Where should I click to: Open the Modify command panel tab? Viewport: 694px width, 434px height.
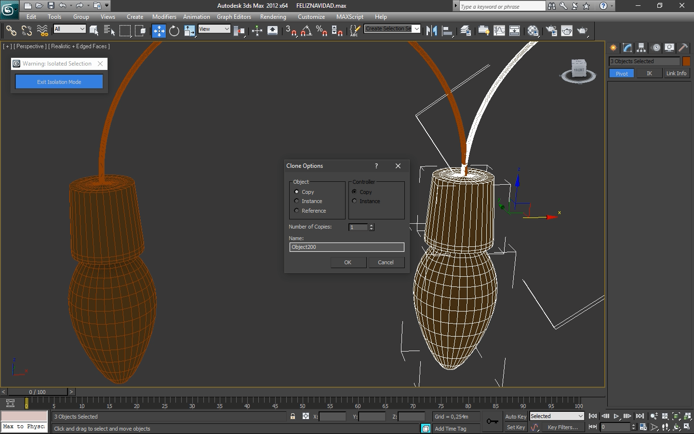[627, 48]
